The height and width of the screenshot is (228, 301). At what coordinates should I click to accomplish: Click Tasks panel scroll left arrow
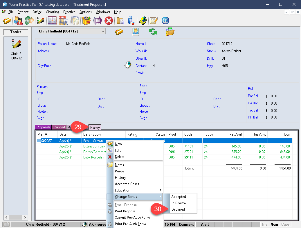[x=6, y=218]
